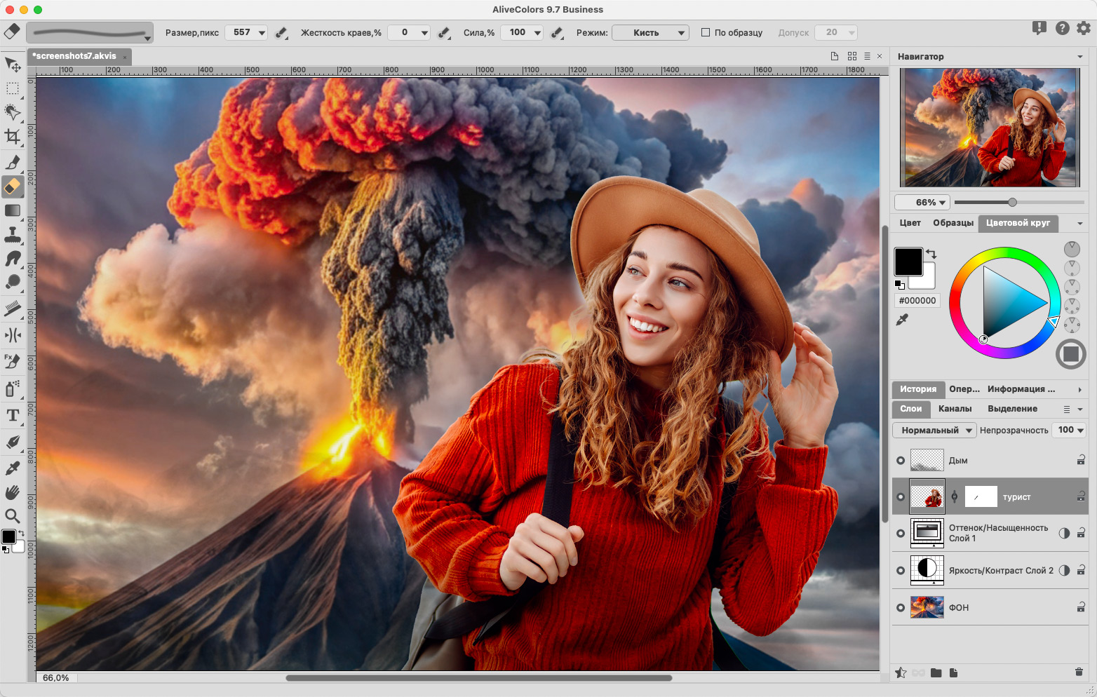Swap foreground and background colors in color panel
The width and height of the screenshot is (1097, 697).
click(931, 254)
